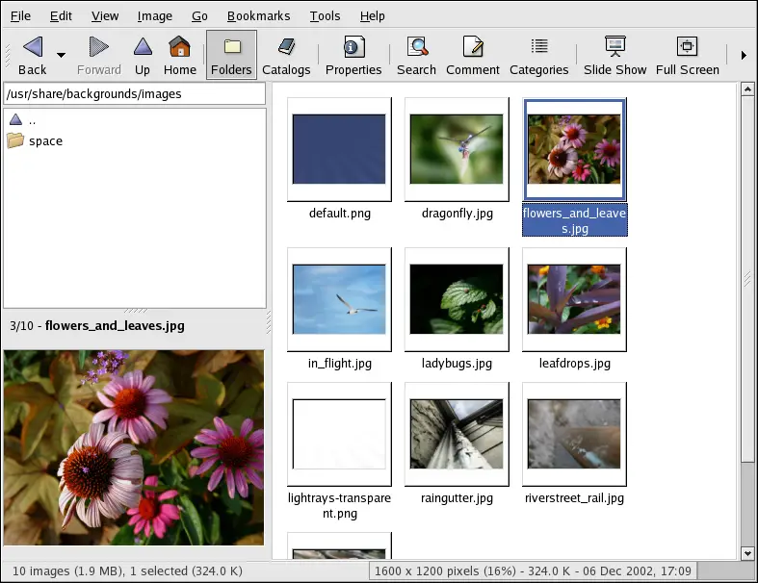The width and height of the screenshot is (758, 583).
Task: Click the Back arrow icon
Action: [33, 47]
